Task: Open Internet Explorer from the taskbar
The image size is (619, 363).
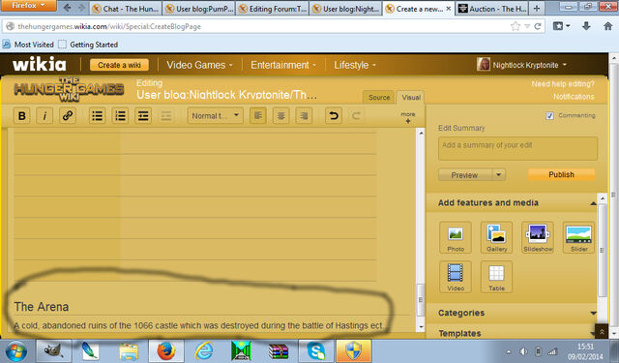Action: point(204,350)
